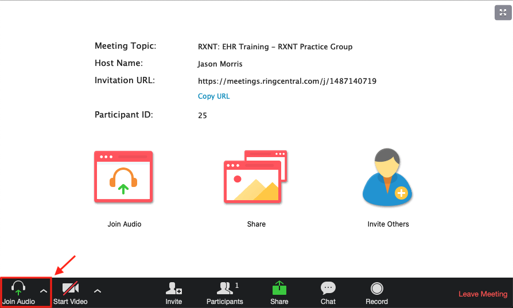513x308 pixels.
Task: Open the Invite toolbar icon
Action: click(x=174, y=293)
